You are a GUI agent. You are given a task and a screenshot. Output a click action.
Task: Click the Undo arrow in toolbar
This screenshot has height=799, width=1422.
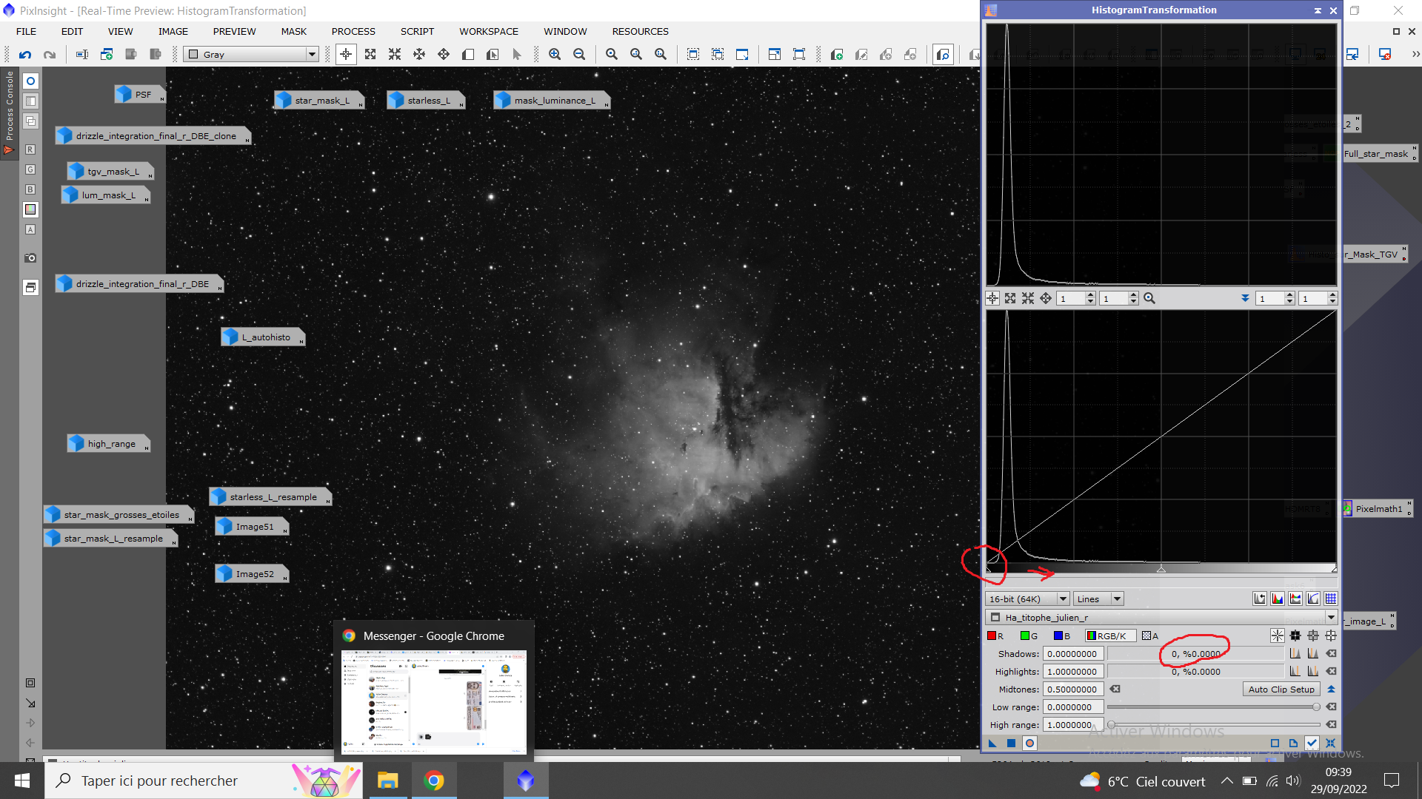25,55
